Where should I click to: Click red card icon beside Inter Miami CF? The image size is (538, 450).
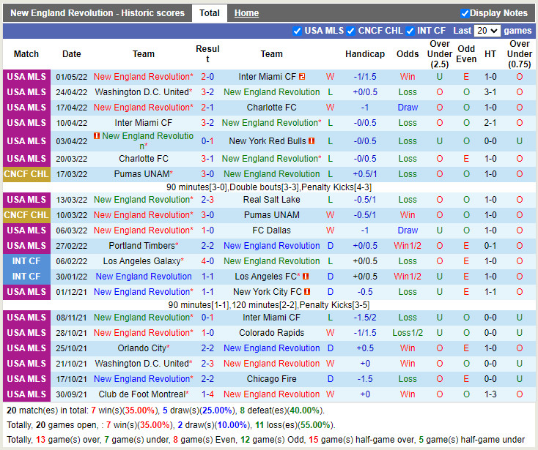[301, 77]
